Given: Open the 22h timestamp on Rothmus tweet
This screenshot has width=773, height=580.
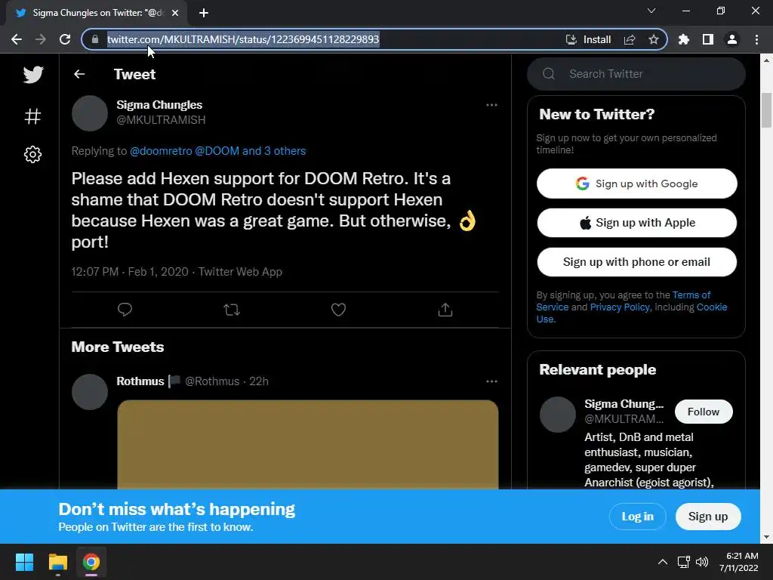Looking at the screenshot, I should pos(259,381).
